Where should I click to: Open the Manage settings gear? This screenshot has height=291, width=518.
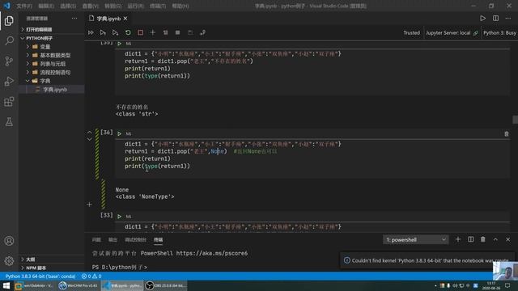coord(9,260)
